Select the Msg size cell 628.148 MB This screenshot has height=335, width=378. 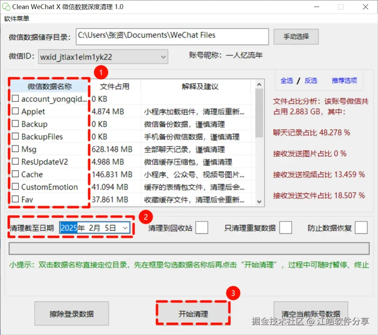112,149
